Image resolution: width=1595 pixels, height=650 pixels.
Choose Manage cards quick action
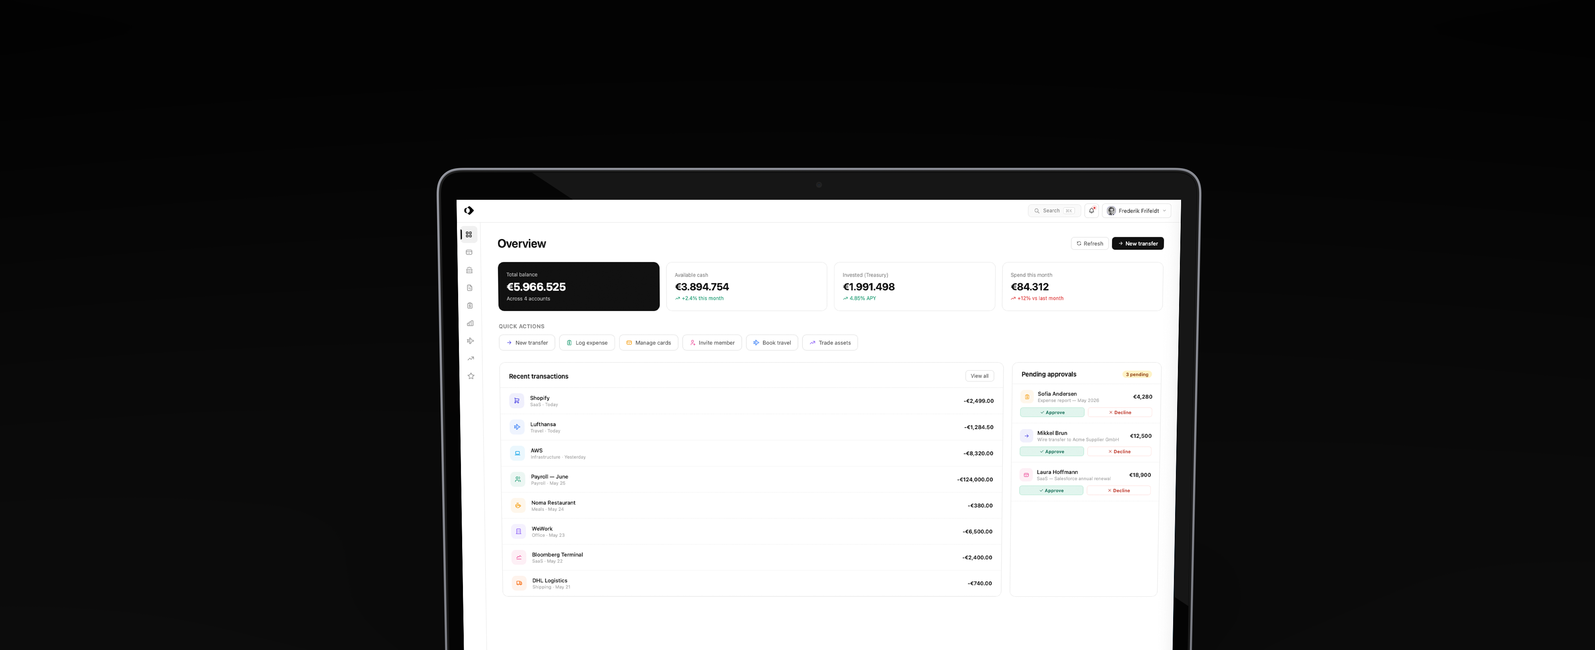[x=648, y=343]
